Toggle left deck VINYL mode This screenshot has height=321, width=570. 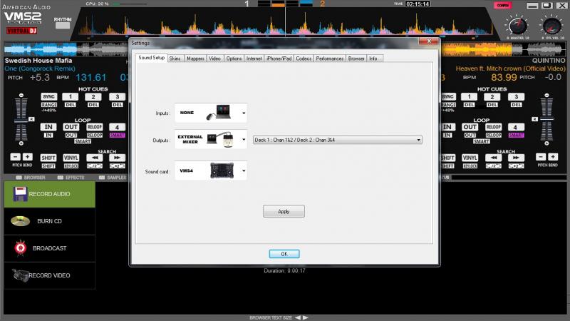71,158
